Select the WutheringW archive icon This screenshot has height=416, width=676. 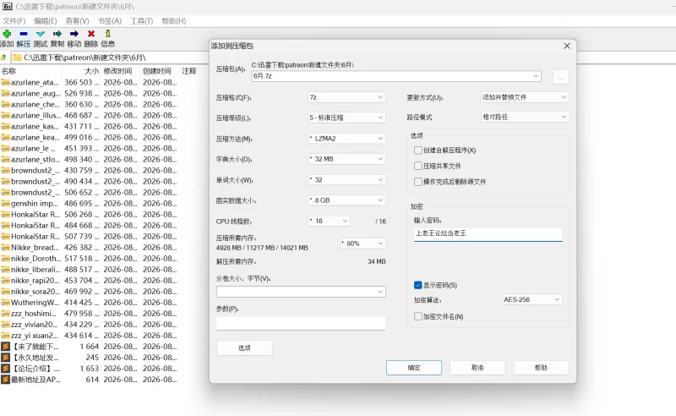pyautogui.click(x=5, y=303)
